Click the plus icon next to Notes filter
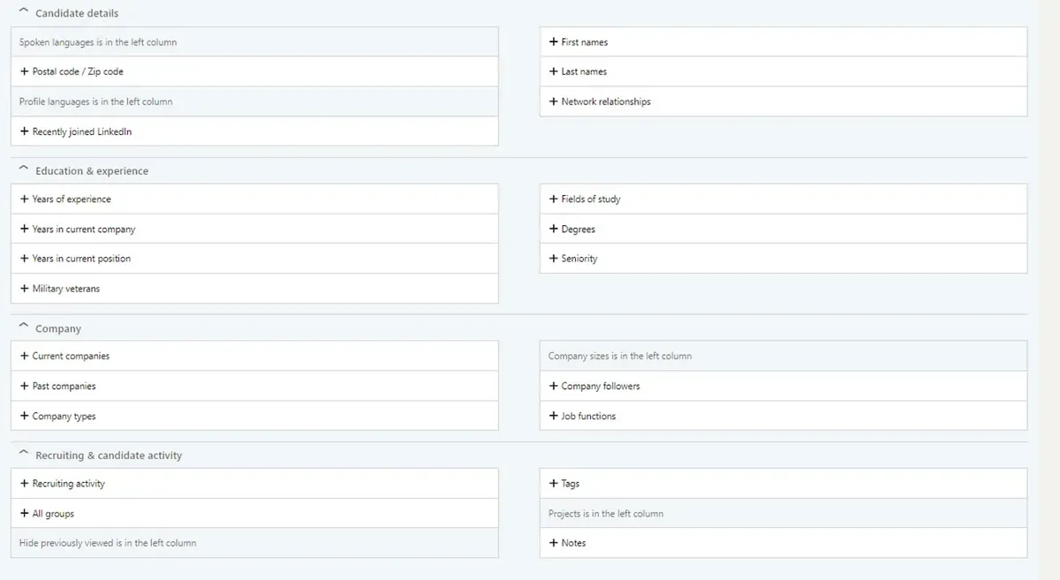Viewport: 1060px width, 580px height. 553,542
